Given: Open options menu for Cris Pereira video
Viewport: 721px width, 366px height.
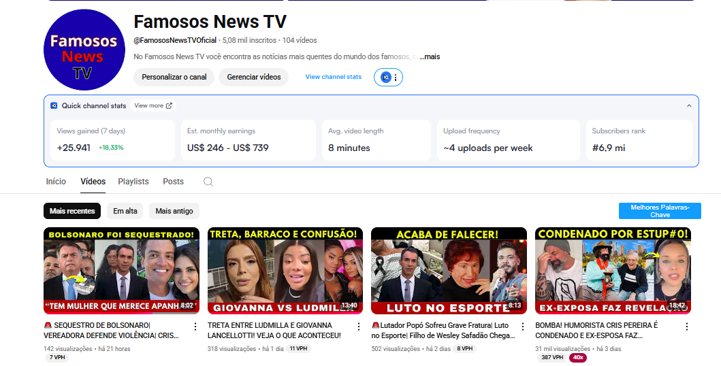Looking at the screenshot, I should coord(686,327).
